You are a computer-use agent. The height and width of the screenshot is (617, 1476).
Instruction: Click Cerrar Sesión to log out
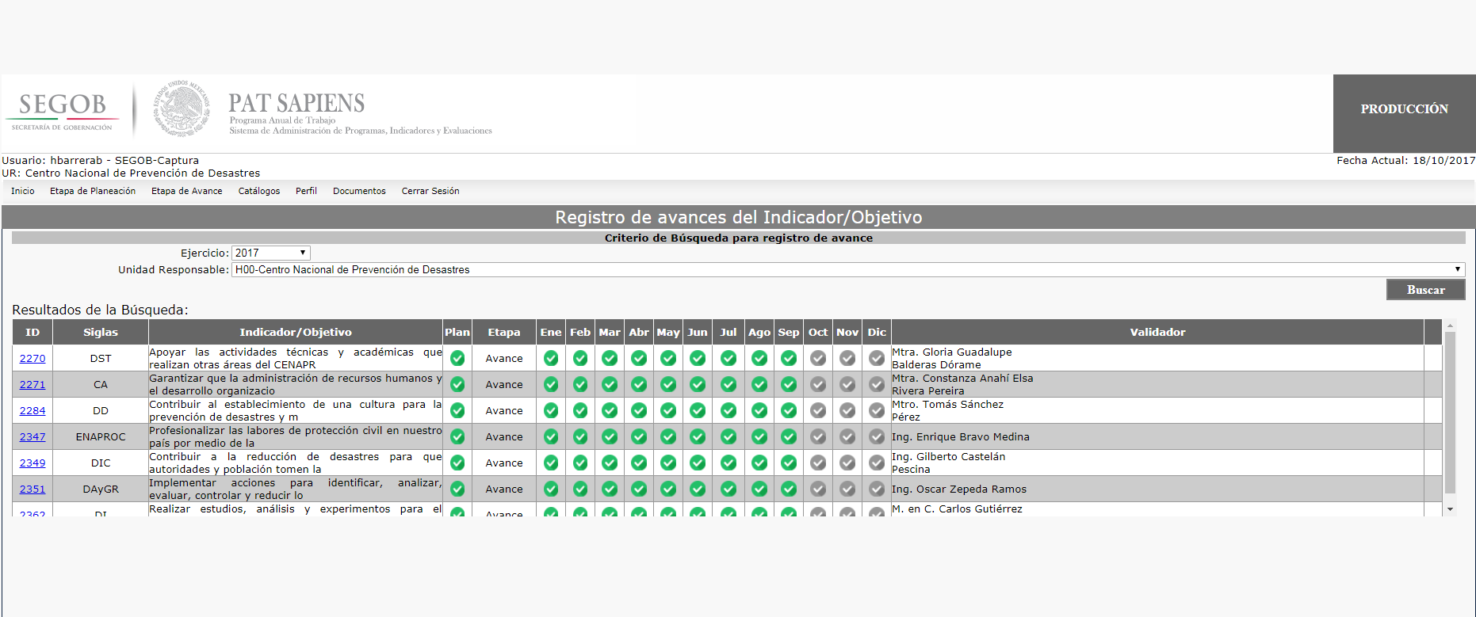pos(430,191)
